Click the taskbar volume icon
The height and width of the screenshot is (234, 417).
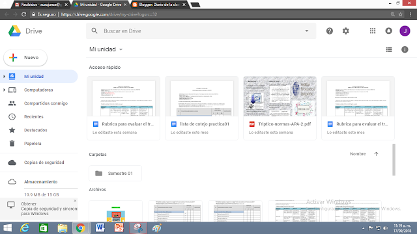(386, 228)
